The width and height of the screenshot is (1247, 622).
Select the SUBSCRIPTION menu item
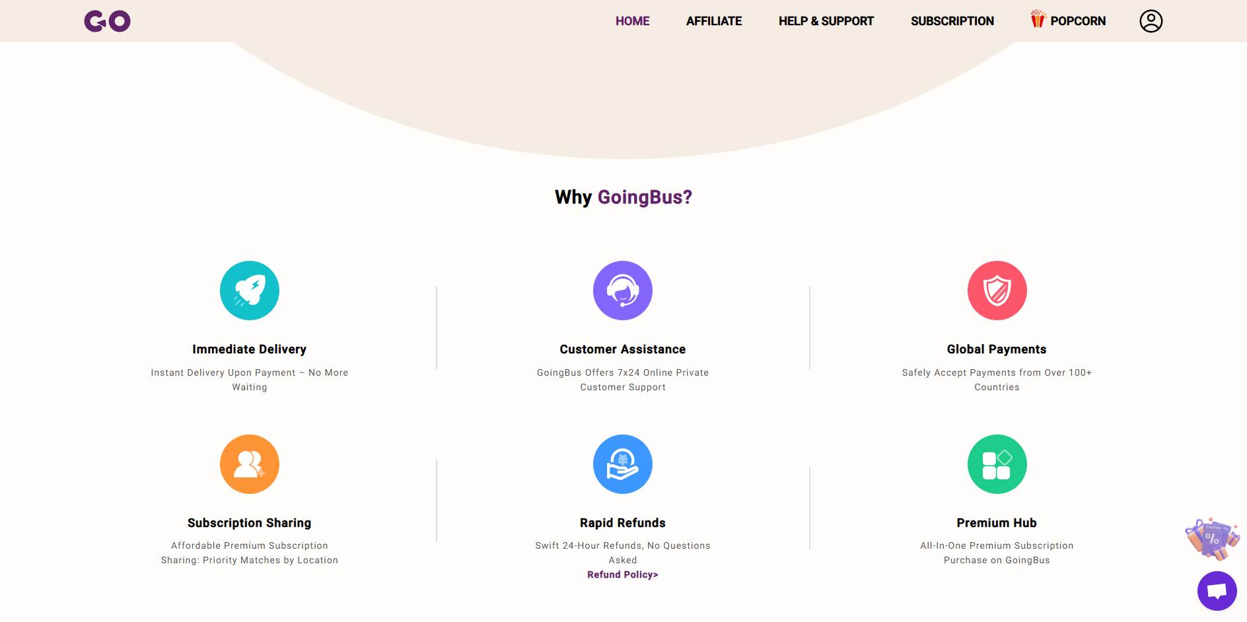coord(952,21)
